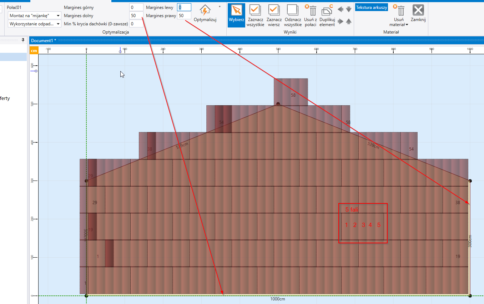Image resolution: width=484 pixels, height=304 pixels.
Task: Open the Usuń materiał dropdown arrow
Action: pos(407,25)
